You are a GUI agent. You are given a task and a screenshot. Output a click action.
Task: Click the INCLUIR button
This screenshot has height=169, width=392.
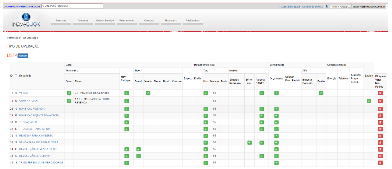click(23, 56)
